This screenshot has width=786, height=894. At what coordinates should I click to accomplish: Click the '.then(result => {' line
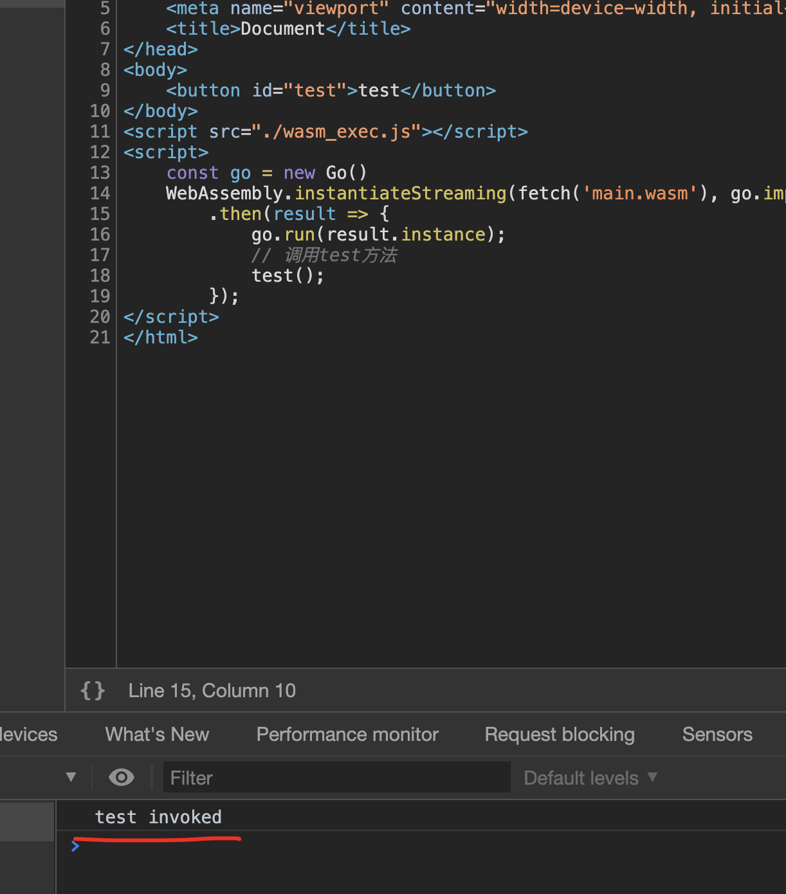pos(299,214)
